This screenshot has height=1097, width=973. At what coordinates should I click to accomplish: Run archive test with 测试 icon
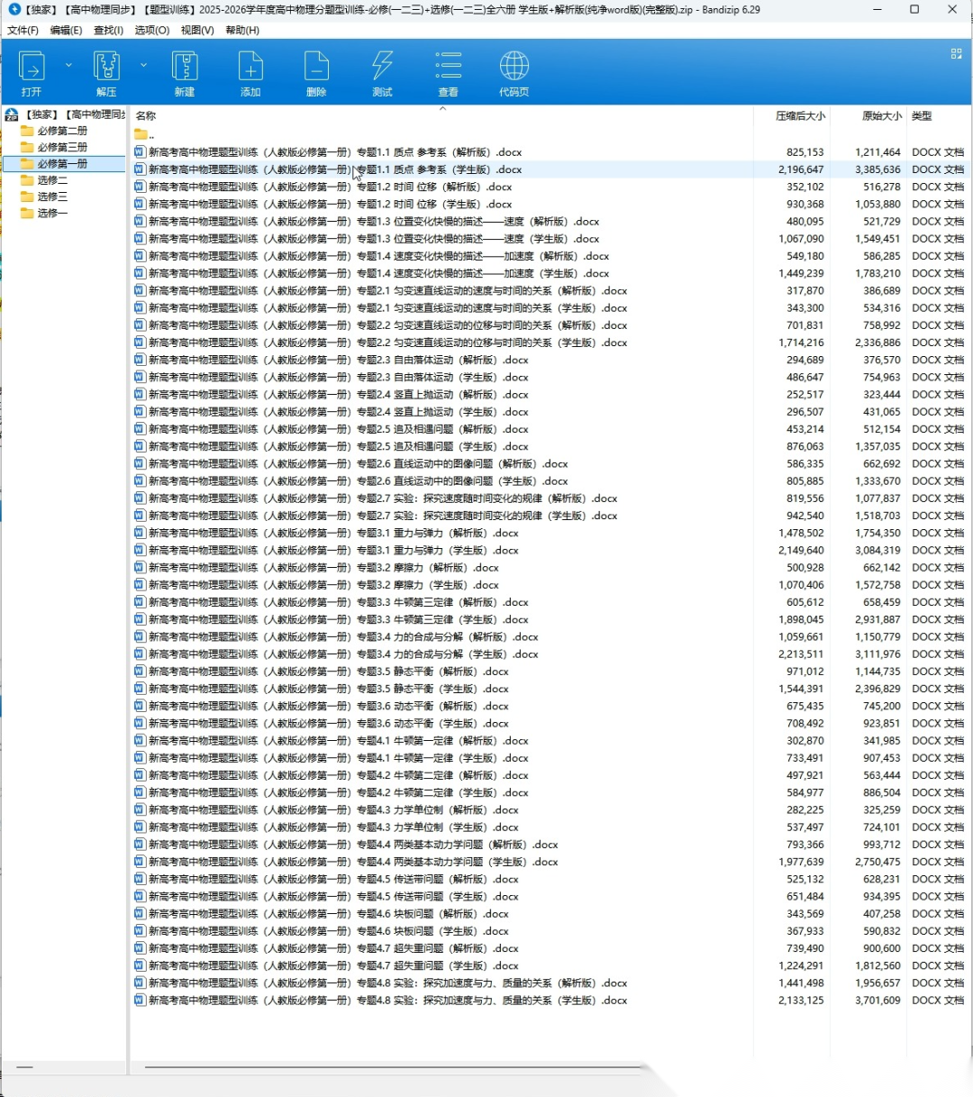pyautogui.click(x=382, y=72)
